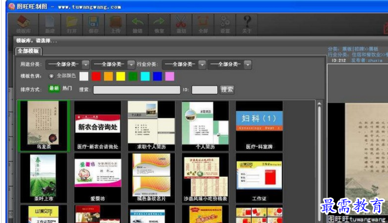388x223 pixels.
Task: Select the 乌龙茶 template thumbnail
Action: (44, 126)
